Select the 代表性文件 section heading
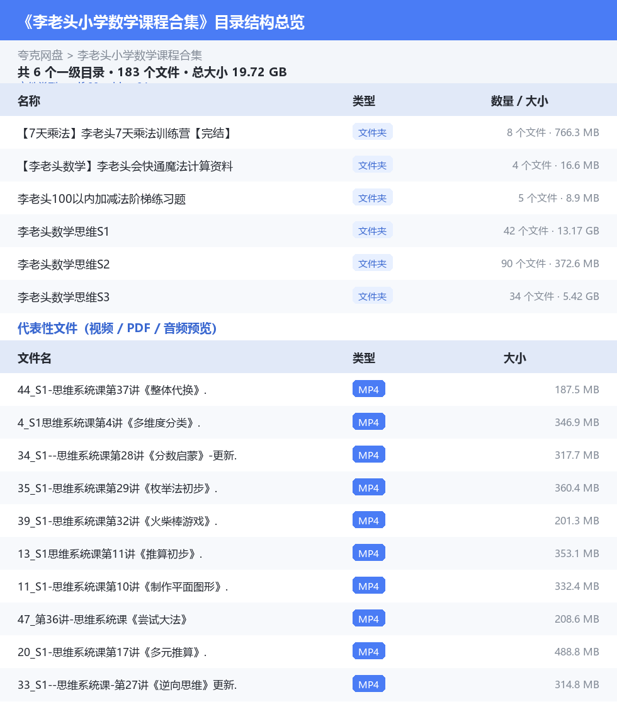The image size is (617, 721). (x=117, y=328)
